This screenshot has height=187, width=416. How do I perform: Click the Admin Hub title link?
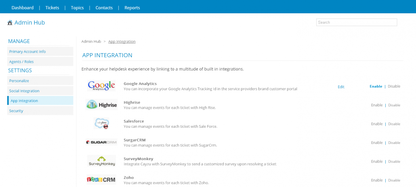29,23
